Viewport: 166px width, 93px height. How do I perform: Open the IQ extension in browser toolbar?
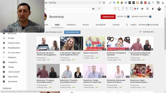(114, 3)
